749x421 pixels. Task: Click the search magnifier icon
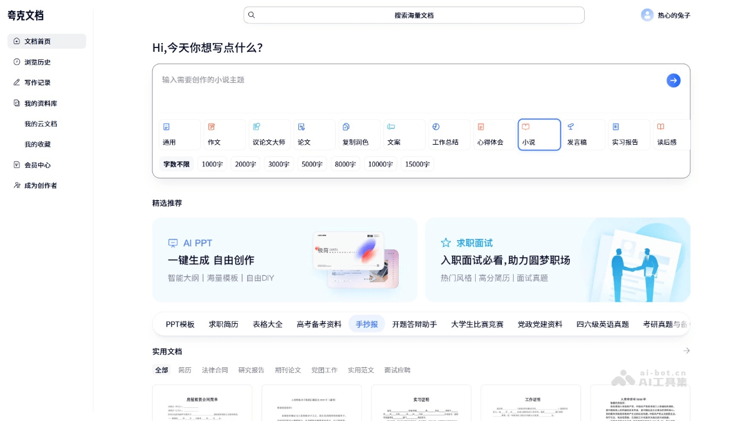click(x=252, y=15)
